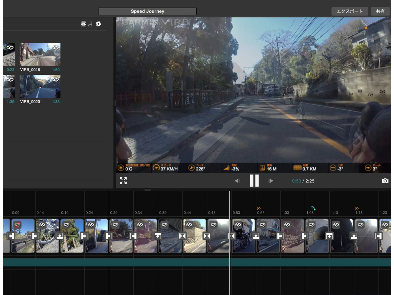Image resolution: width=394 pixels, height=295 pixels.
Task: Toggle the G-Metrix badge on the 1:13 clip
Action: [x=336, y=225]
